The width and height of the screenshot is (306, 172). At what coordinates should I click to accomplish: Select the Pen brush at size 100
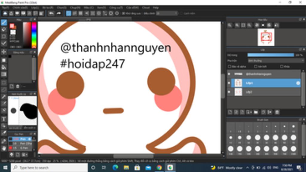(20, 139)
